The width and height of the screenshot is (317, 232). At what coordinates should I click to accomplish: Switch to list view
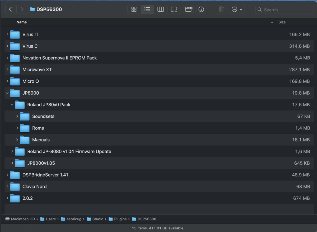[147, 9]
